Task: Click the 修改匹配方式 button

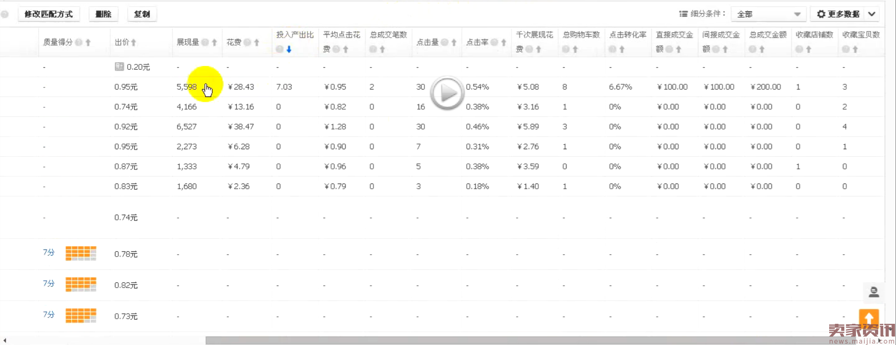Action: [x=48, y=14]
